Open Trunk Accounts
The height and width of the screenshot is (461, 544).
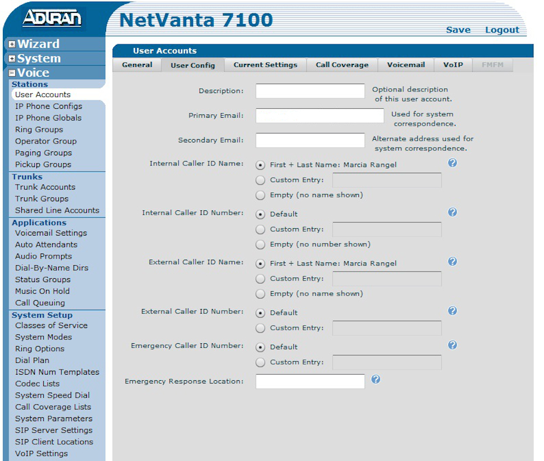(x=45, y=187)
